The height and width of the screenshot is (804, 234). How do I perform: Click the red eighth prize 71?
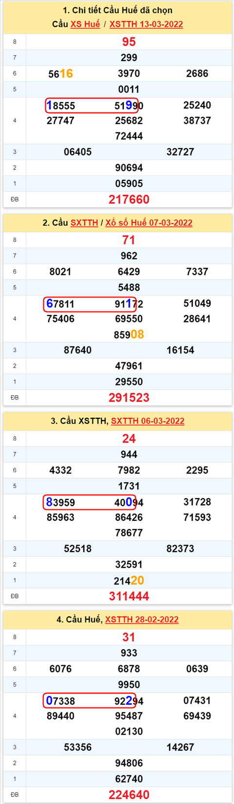click(x=129, y=240)
